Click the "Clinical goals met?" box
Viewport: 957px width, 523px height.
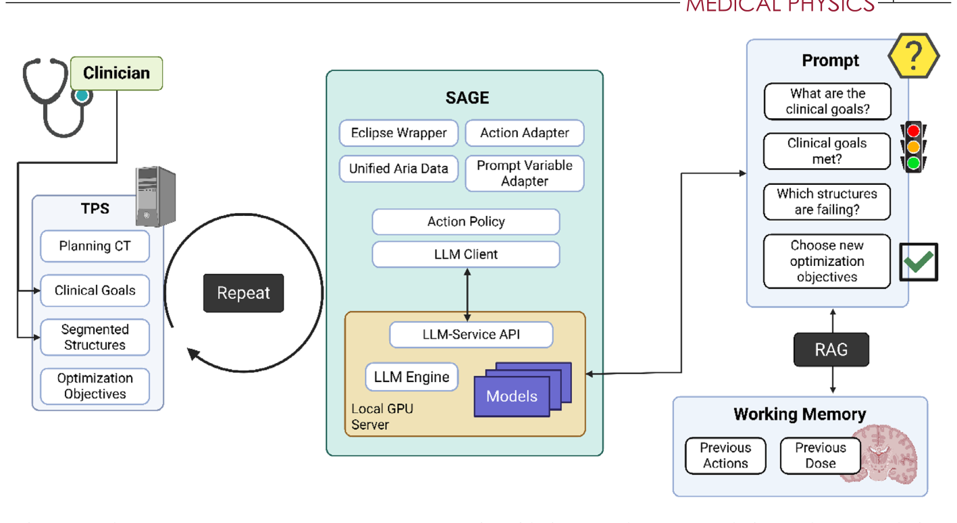point(827,152)
